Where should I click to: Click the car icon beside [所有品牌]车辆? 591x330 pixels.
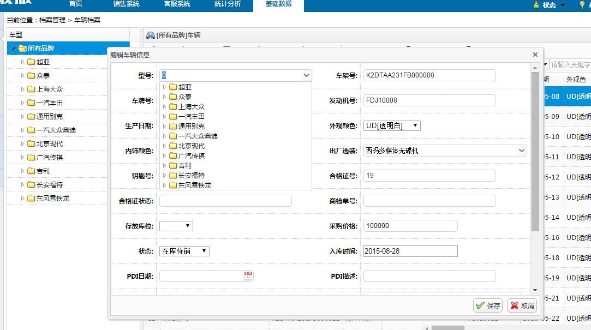[150, 35]
